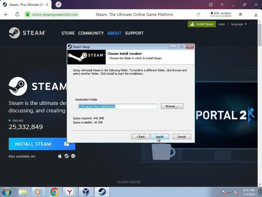Select the Steam, The Ultimate Online tab
Viewport: 262px width, 197px height.
(x=26, y=5)
